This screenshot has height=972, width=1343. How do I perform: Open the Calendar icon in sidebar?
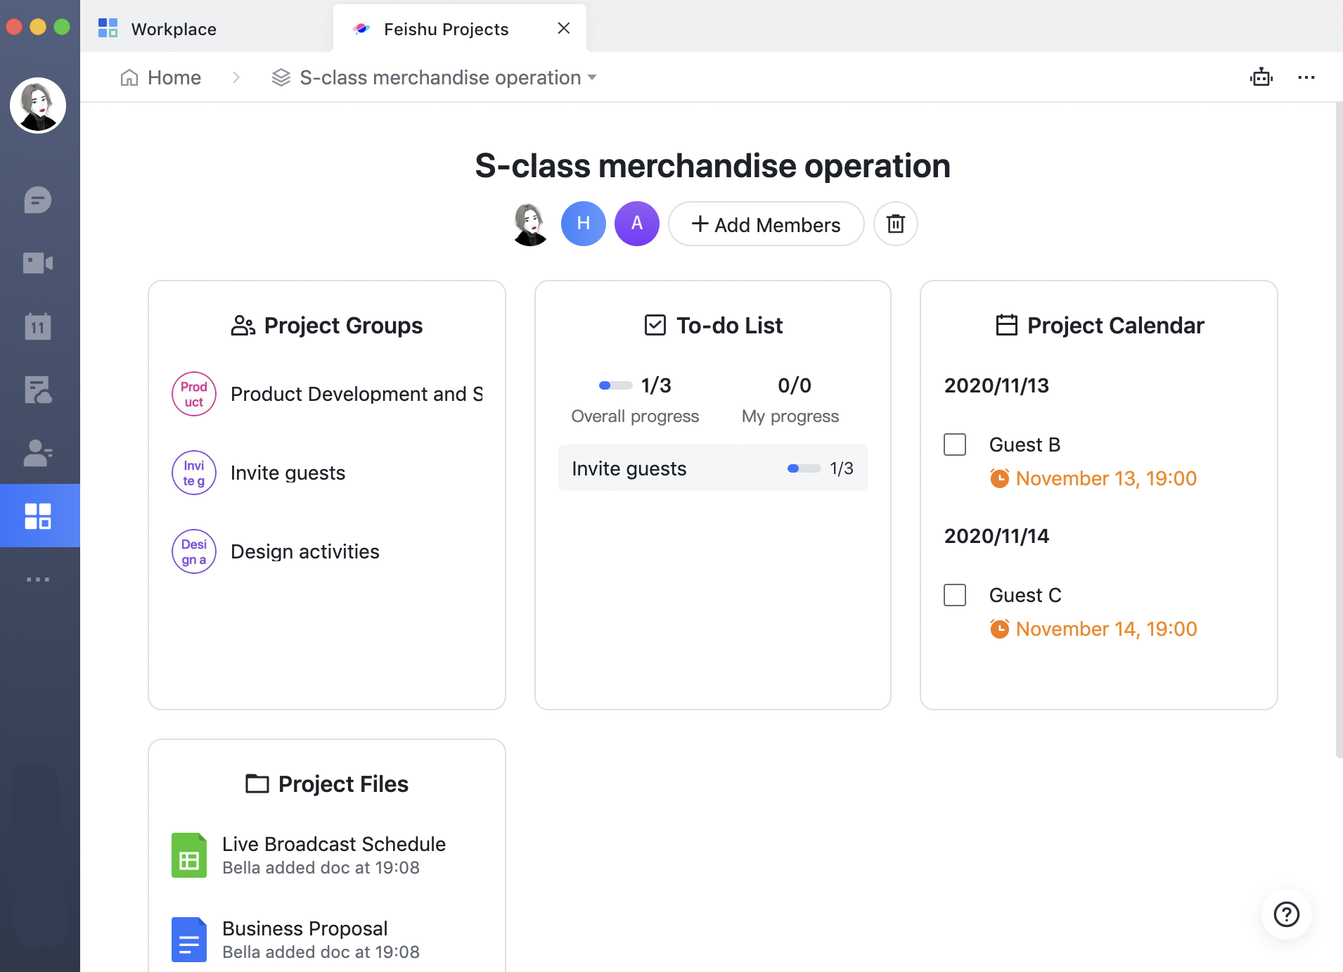pyautogui.click(x=38, y=326)
